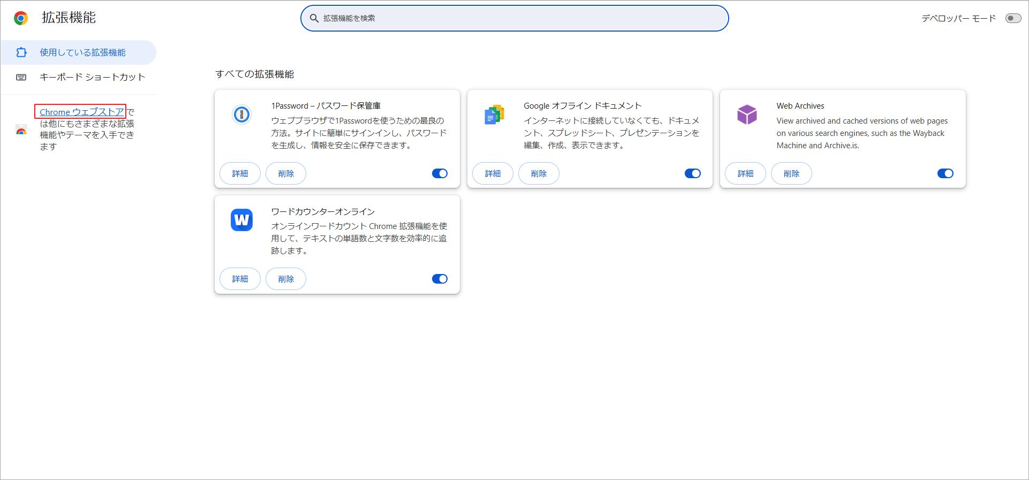This screenshot has height=480, width=1029.
Task: Open the Chrome ウェブストア link
Action: [81, 112]
